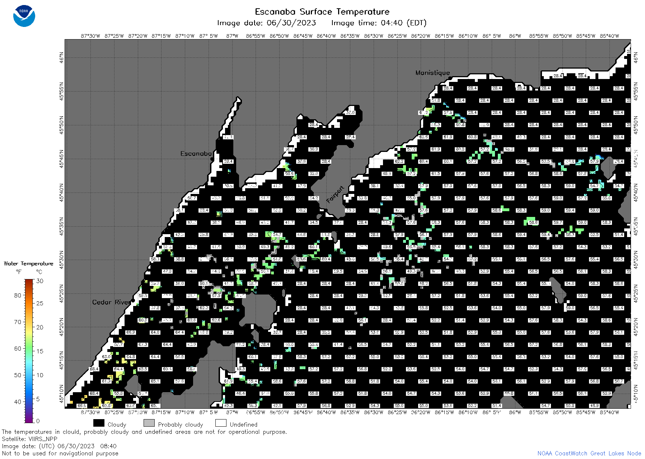Click the Escanaba city label on map

coord(196,154)
